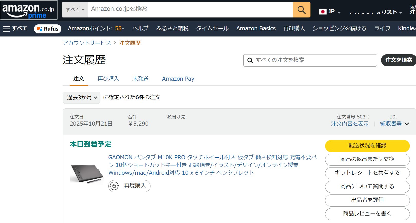Launch the Rufus assistant
416x223 pixels.
pos(48,29)
